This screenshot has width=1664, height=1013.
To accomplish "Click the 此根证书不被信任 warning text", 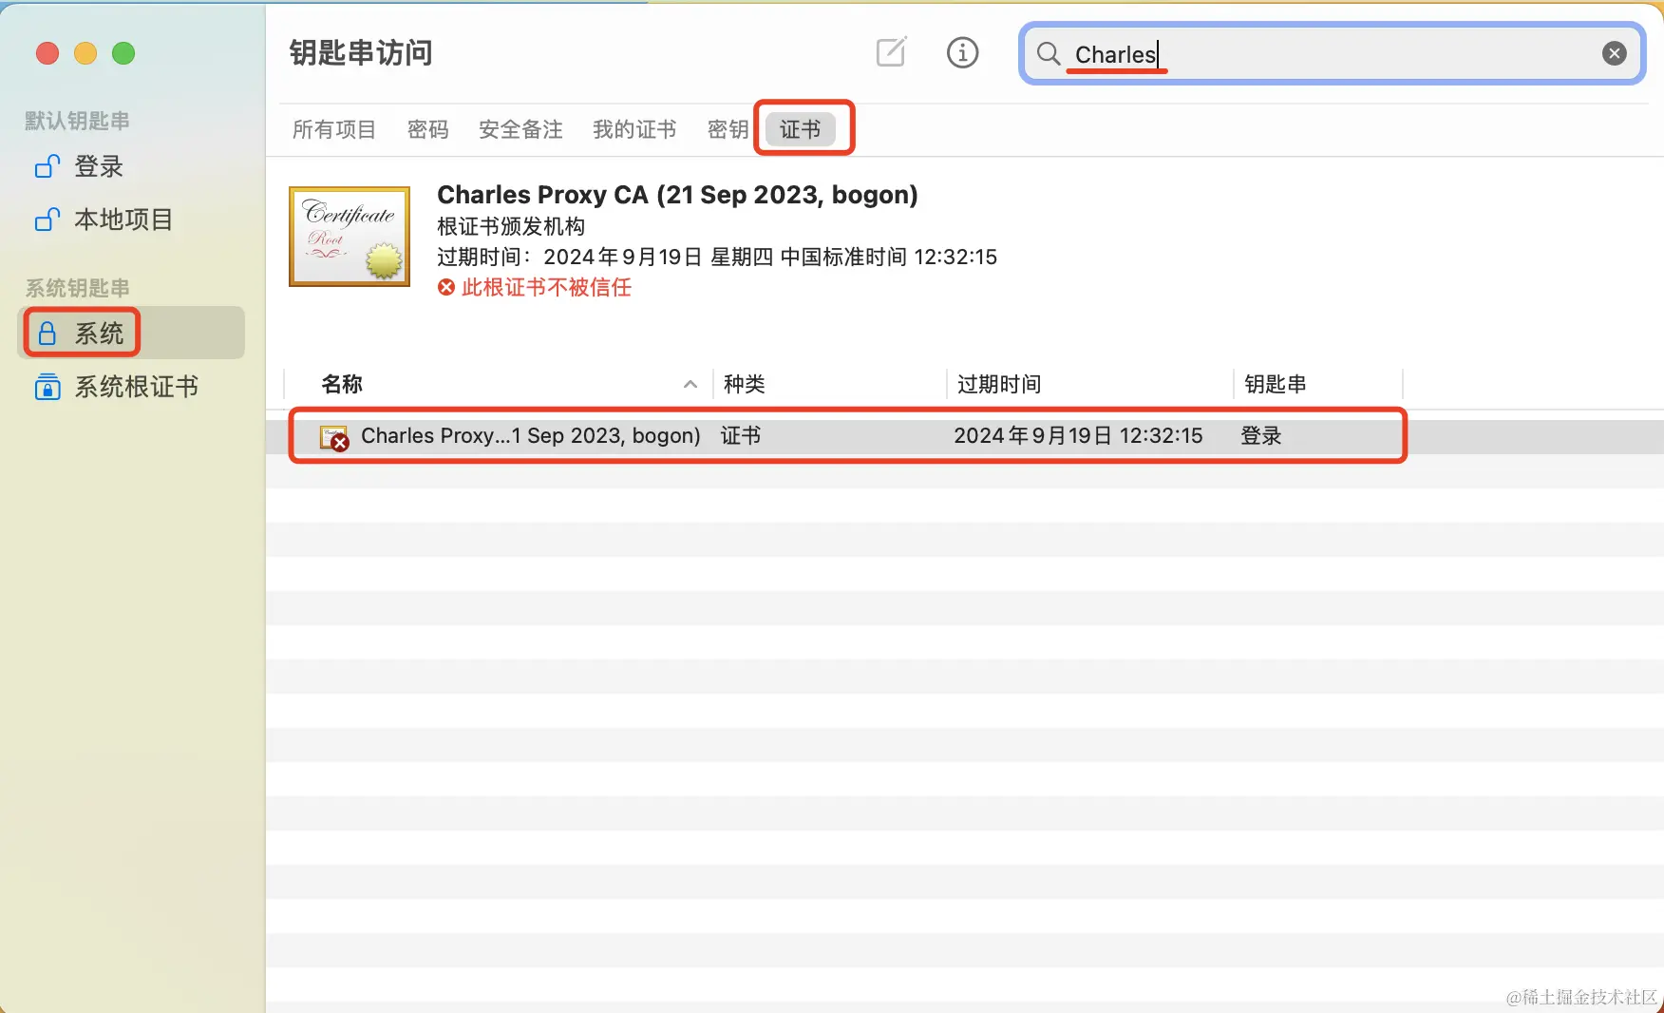I will (546, 287).
